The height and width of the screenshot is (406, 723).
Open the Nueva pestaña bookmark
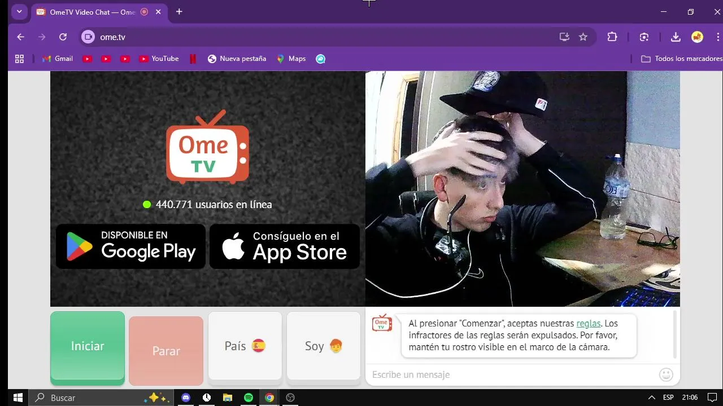click(x=237, y=59)
